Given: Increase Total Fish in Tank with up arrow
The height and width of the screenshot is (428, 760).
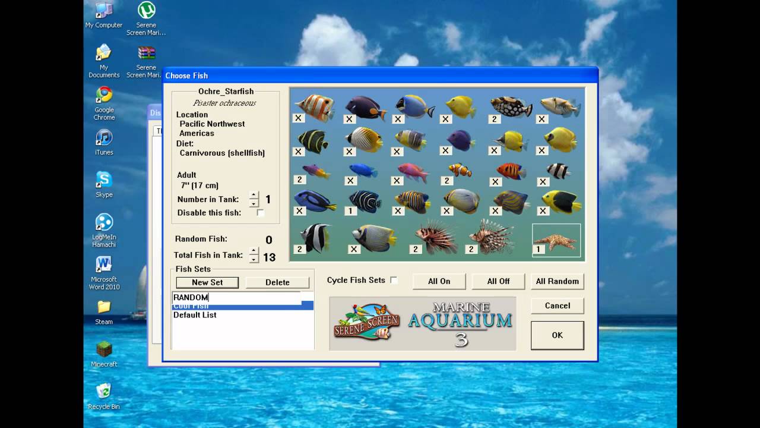Looking at the screenshot, I should (254, 251).
